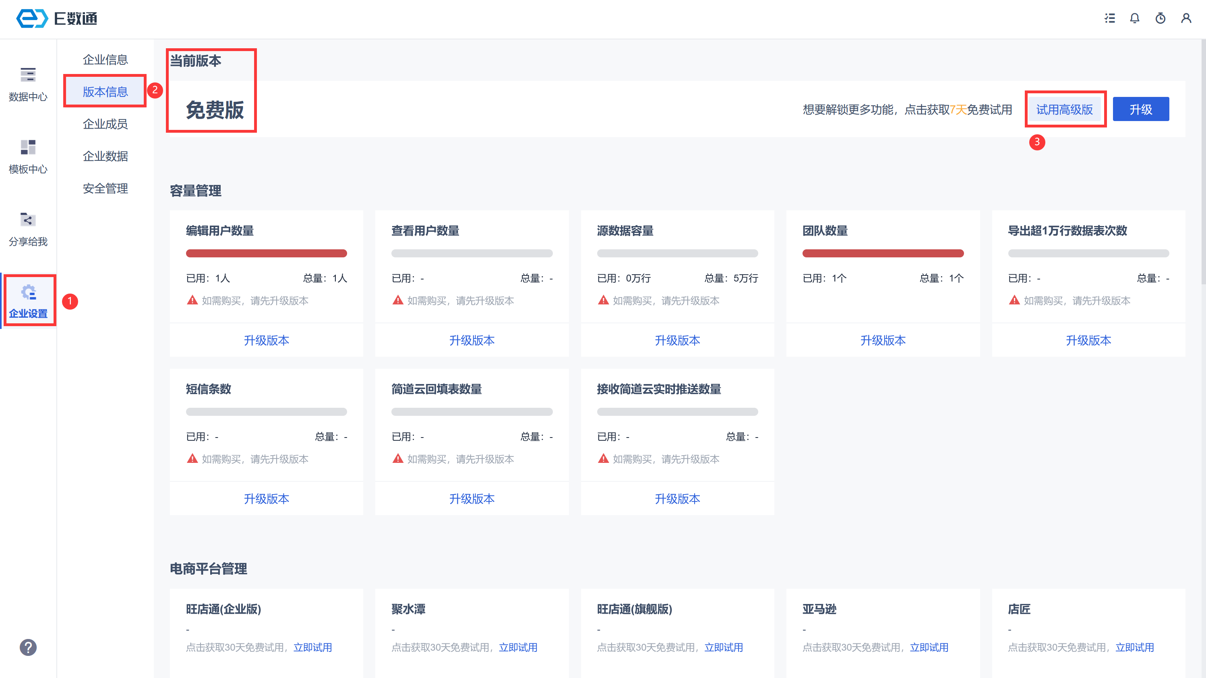Open the task list icon in header
1206x678 pixels.
(x=1109, y=18)
